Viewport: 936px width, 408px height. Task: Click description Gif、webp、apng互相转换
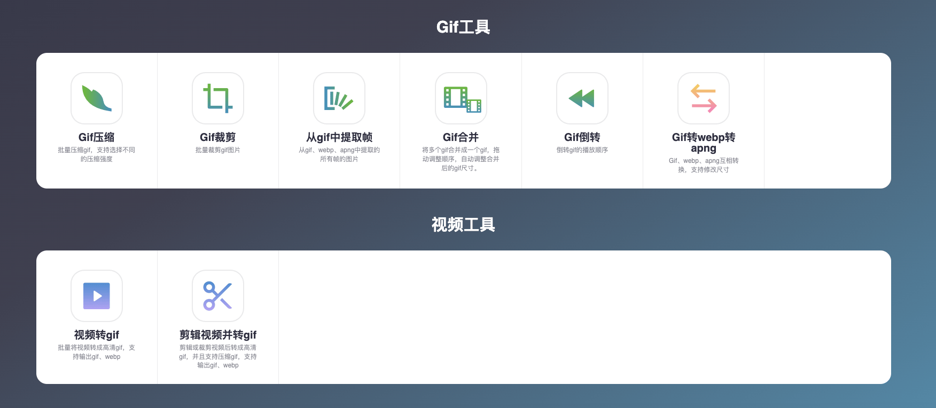[x=704, y=165]
